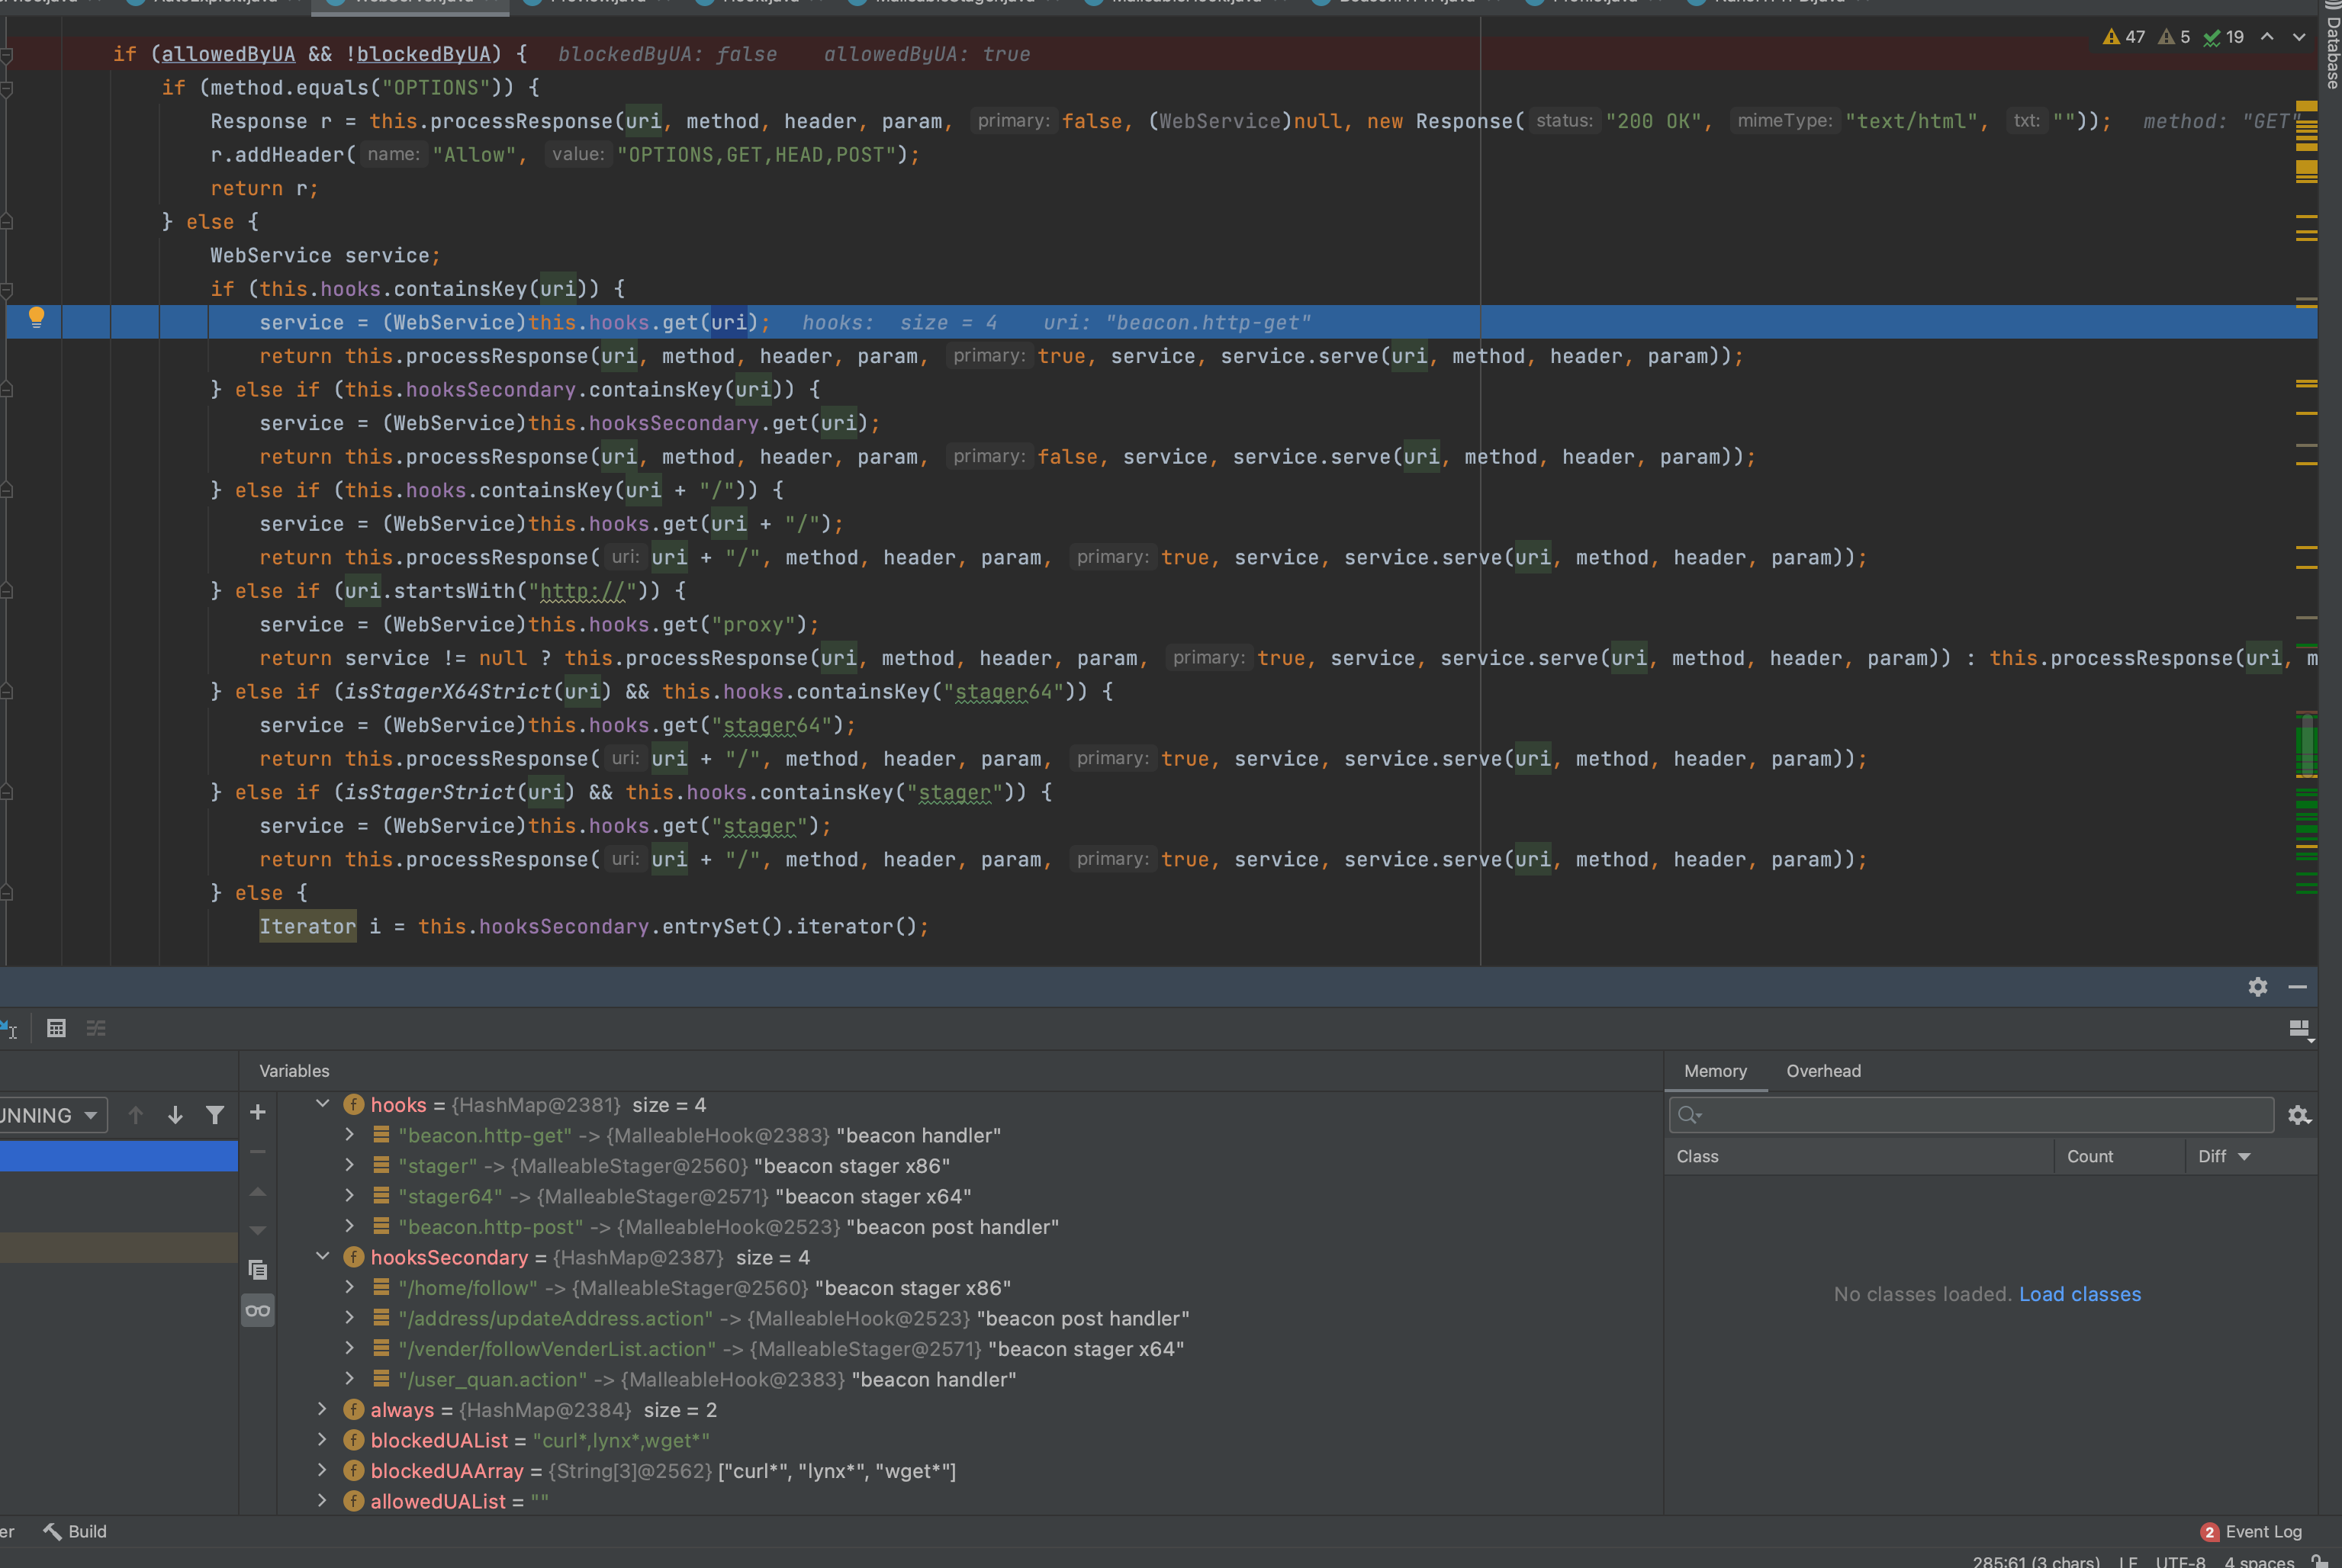2342x1568 pixels.
Task: Move watch up with the up triangle
Action: click(257, 1191)
